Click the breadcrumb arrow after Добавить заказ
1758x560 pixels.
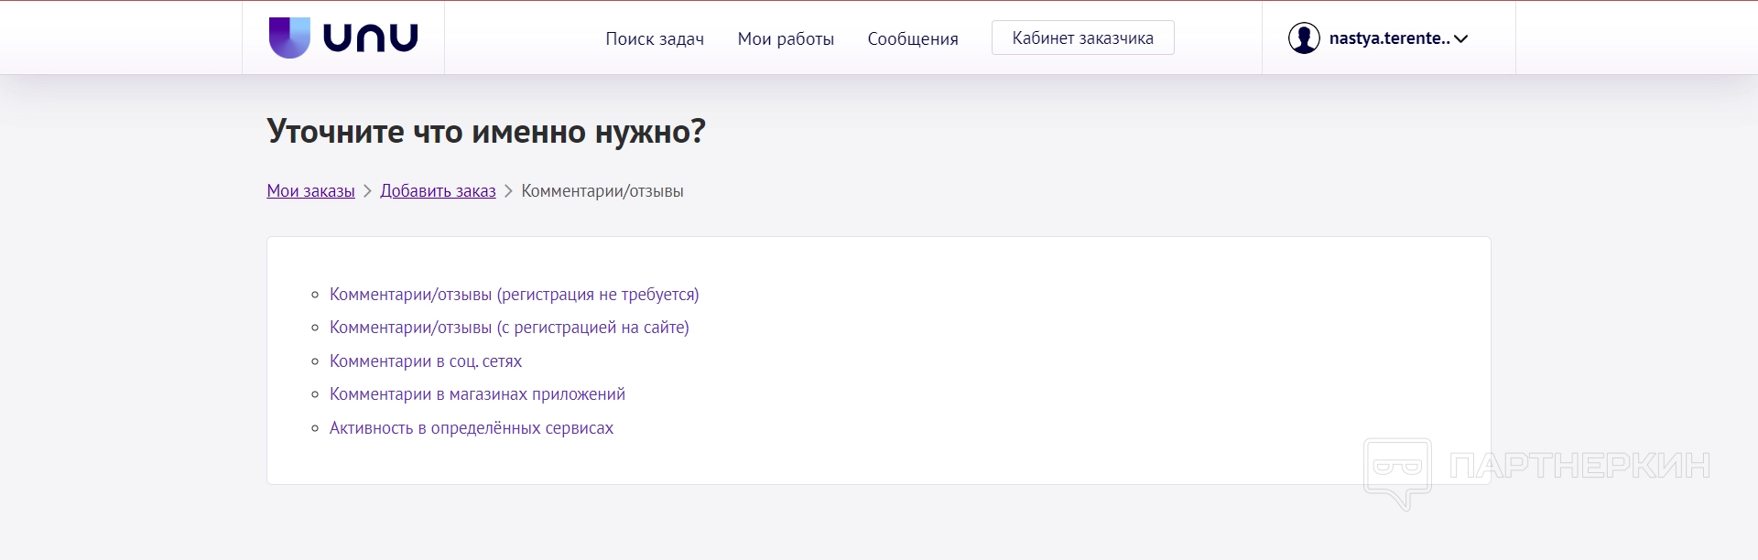[x=508, y=191]
